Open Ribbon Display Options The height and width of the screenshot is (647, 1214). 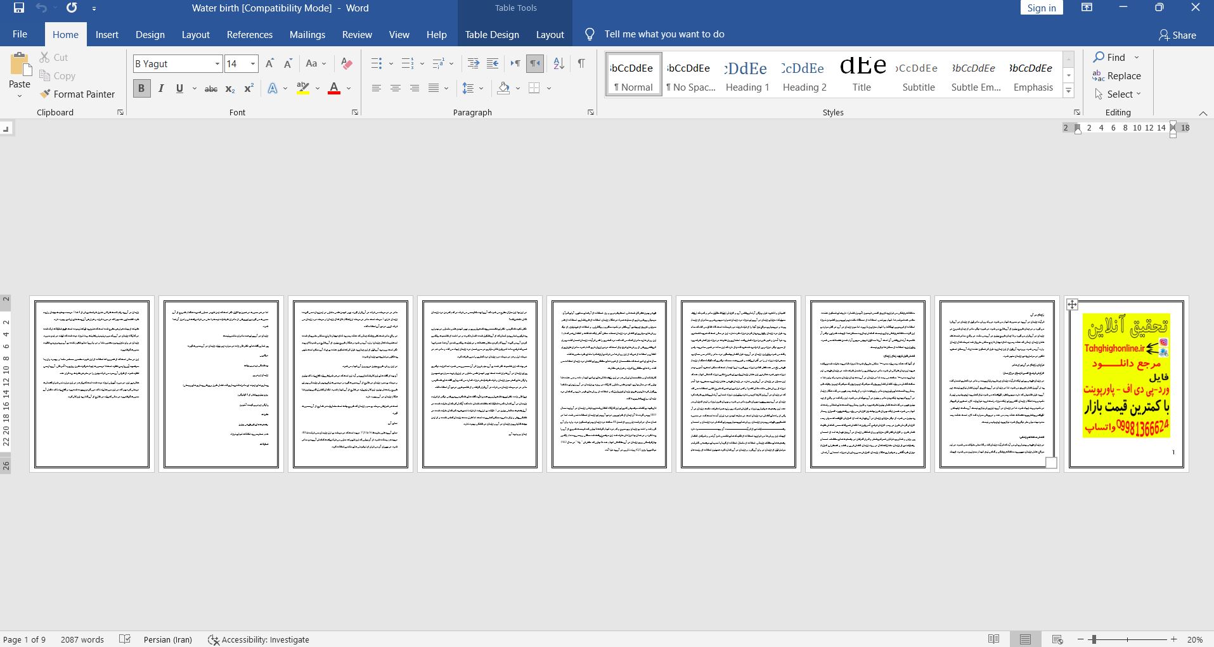[1087, 8]
